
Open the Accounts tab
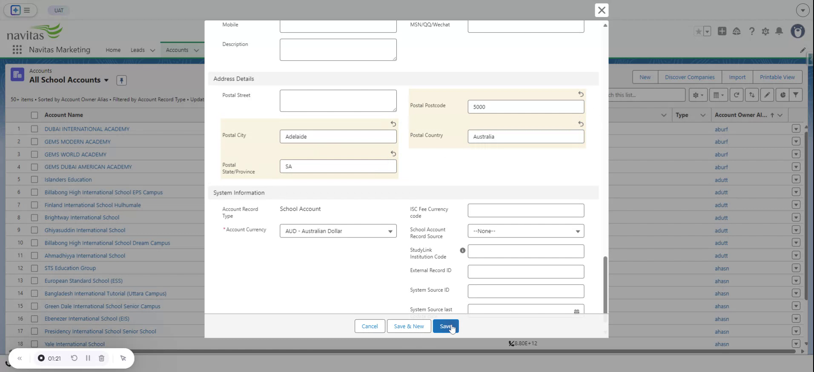[177, 50]
